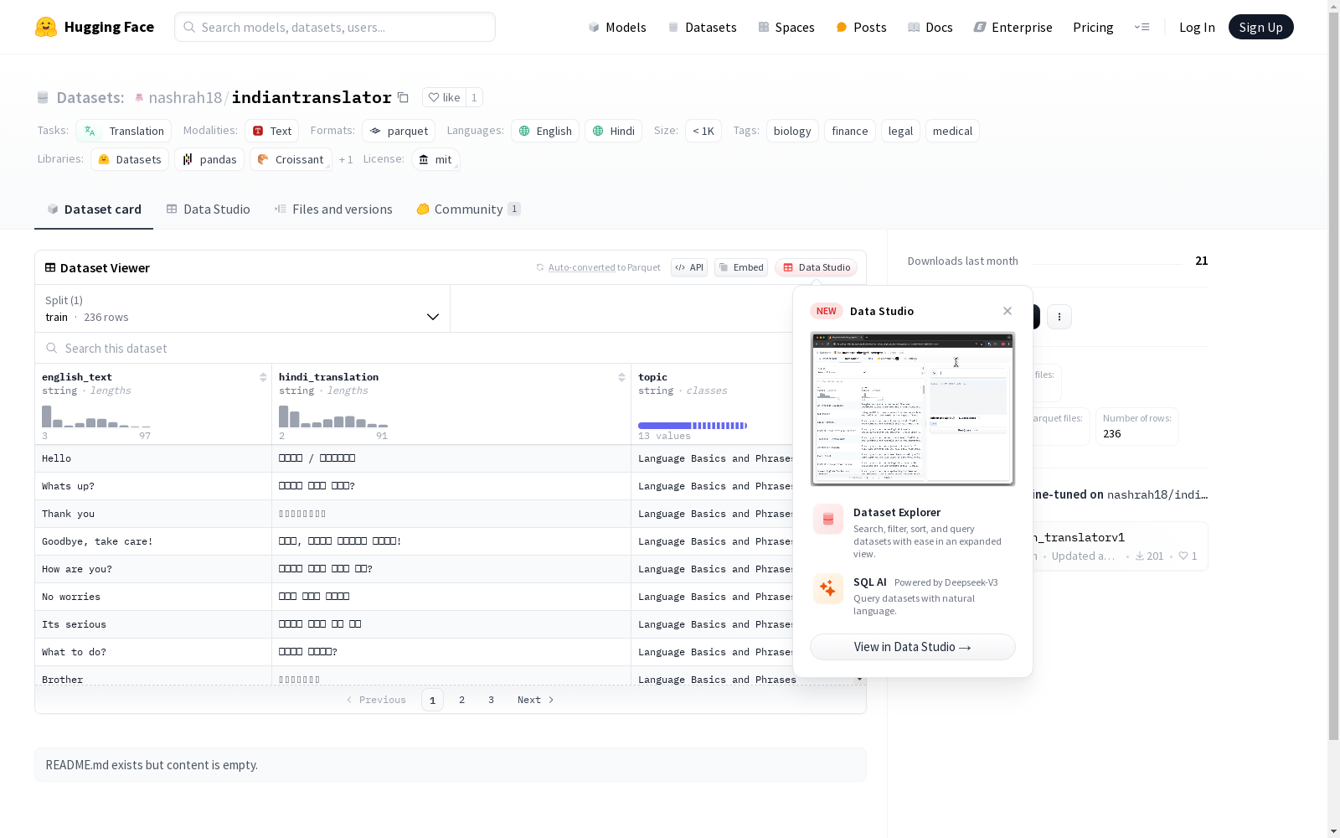The height and width of the screenshot is (838, 1340).
Task: Open Models in the top navigation
Action: [x=617, y=27]
